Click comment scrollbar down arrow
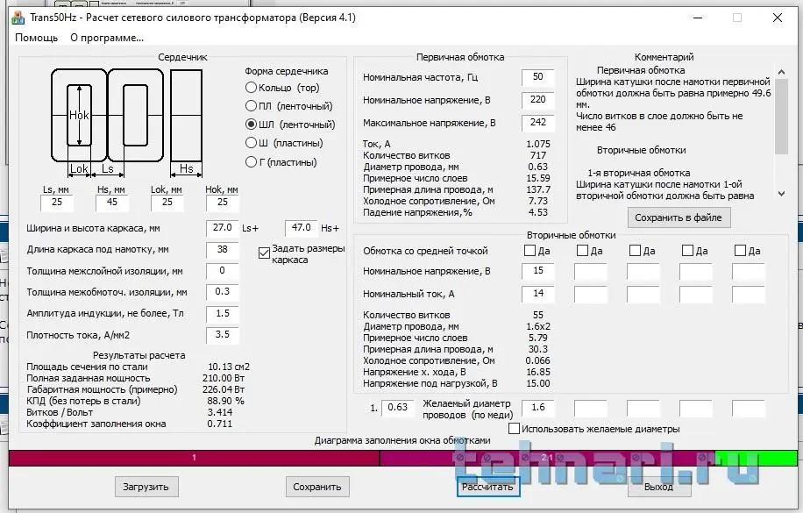 pos(781,194)
